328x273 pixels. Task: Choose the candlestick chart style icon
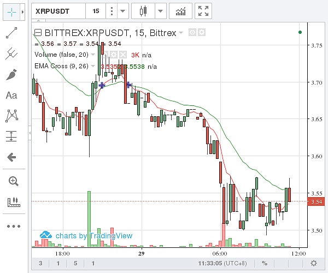click(143, 11)
